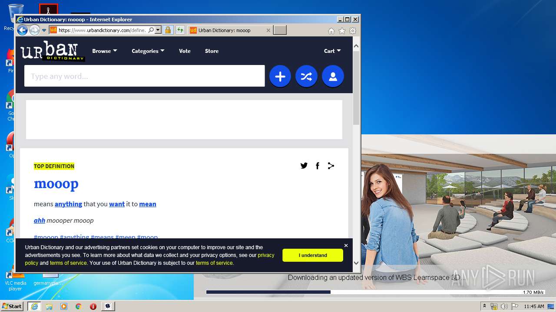The image size is (556, 312).
Task: Click the TOP DEFINITION label
Action: tap(54, 166)
